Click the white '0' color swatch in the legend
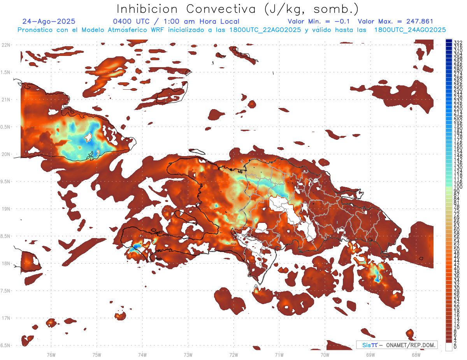The width and height of the screenshot is (467, 360). click(x=449, y=347)
